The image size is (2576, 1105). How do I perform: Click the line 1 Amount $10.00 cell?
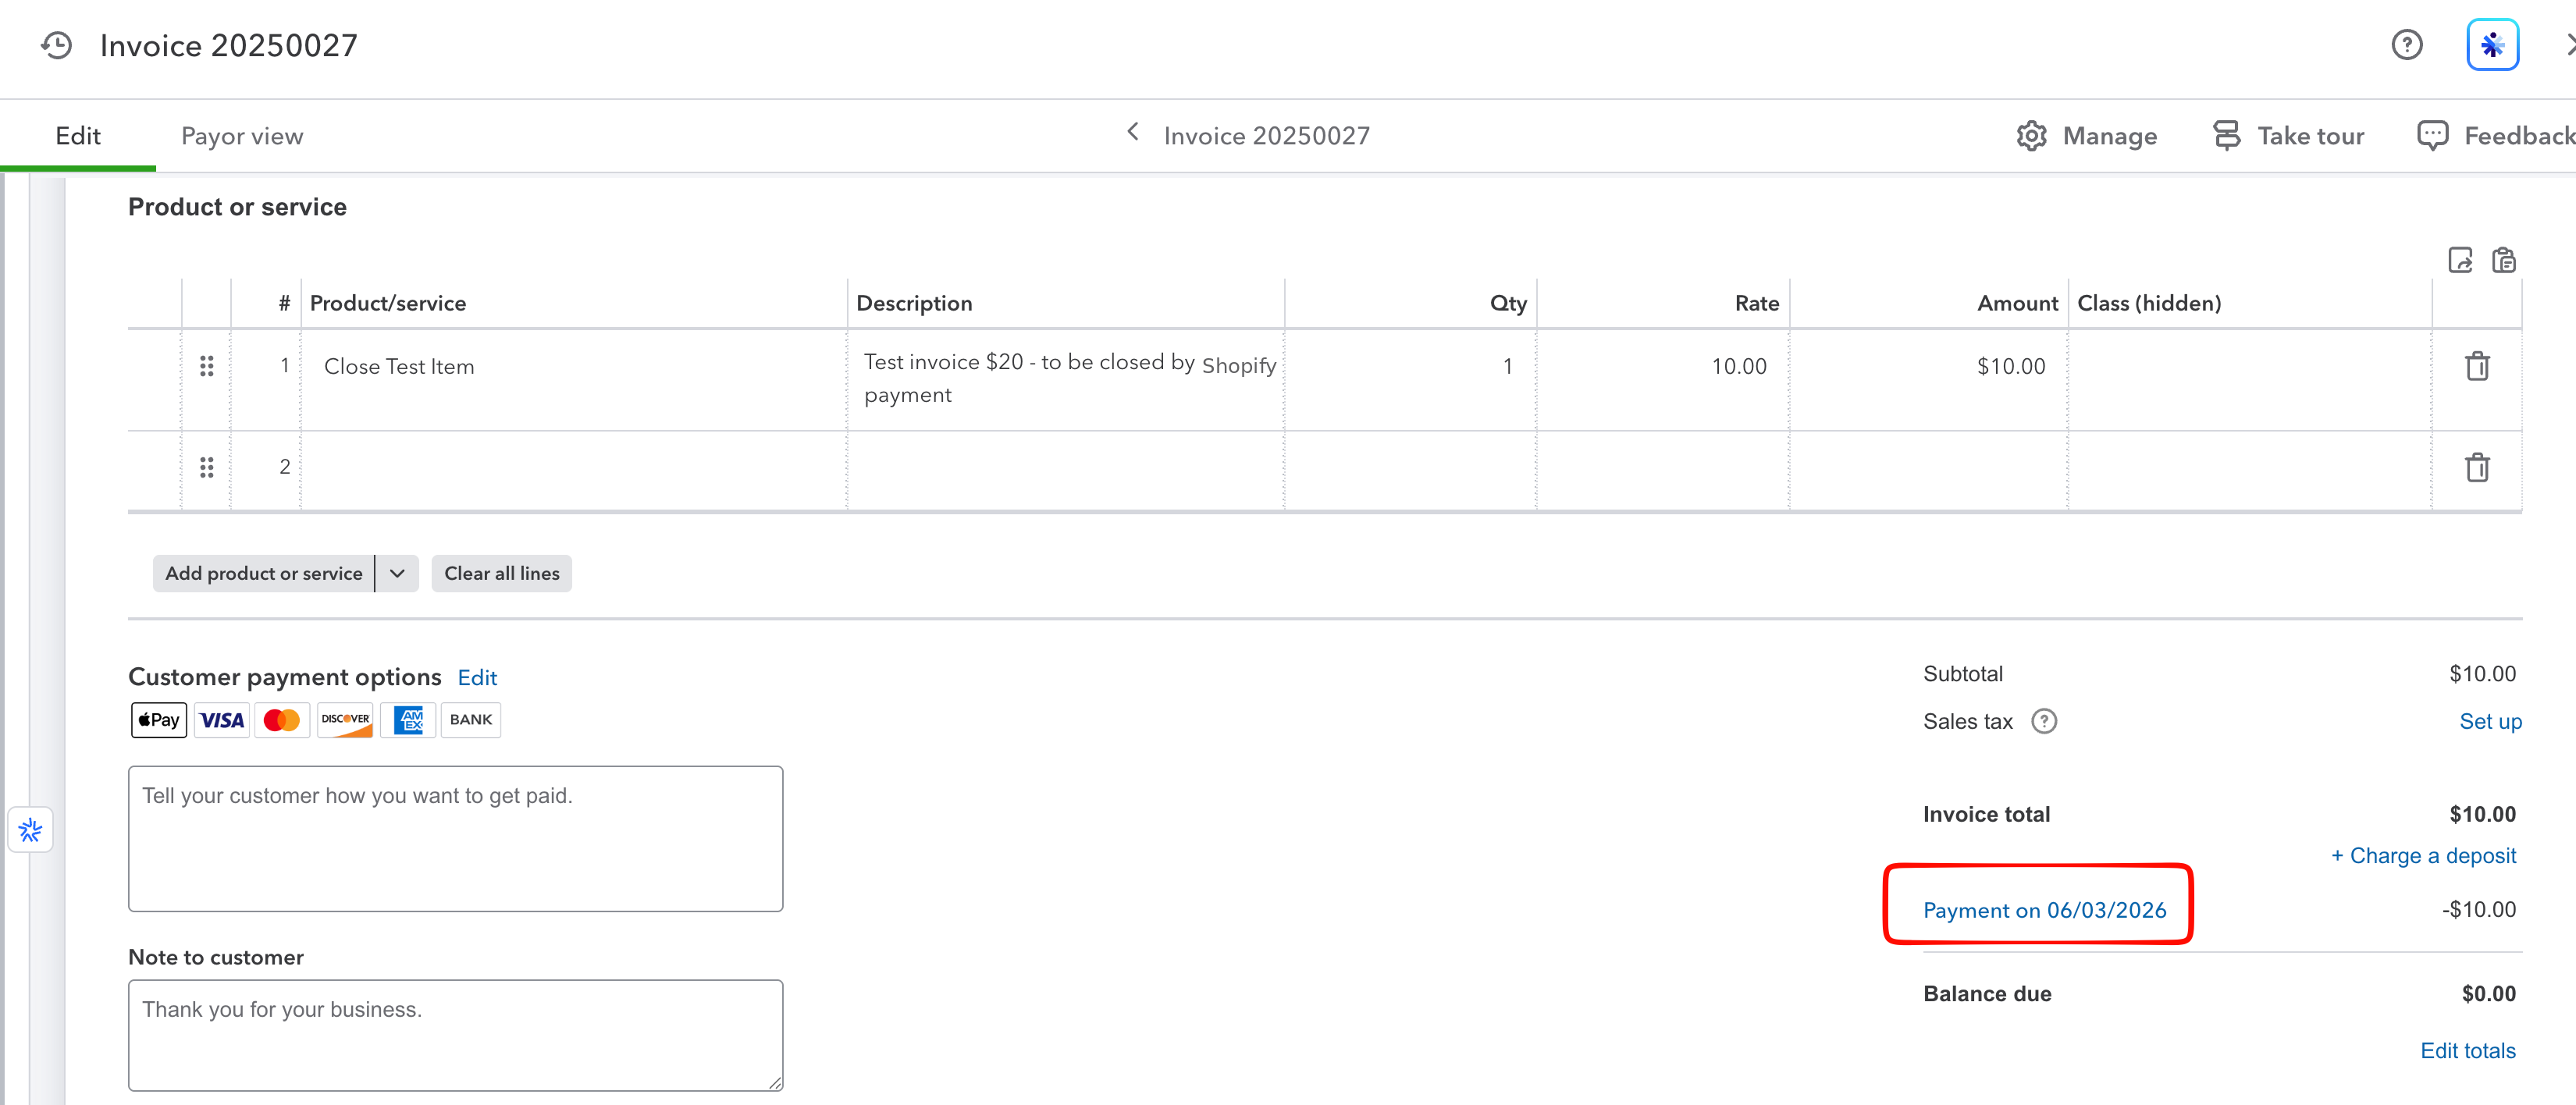[1929, 380]
